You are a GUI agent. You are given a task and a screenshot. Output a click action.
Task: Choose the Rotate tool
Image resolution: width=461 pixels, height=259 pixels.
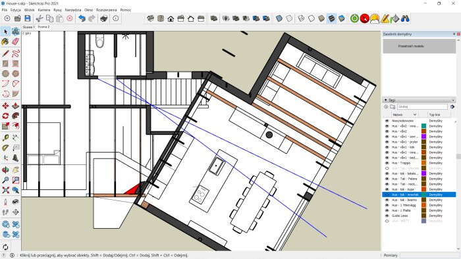[5, 116]
